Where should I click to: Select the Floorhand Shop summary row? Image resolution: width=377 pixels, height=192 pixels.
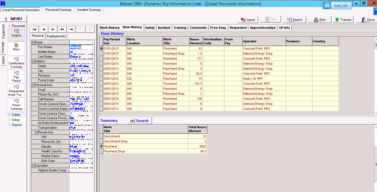153,151
